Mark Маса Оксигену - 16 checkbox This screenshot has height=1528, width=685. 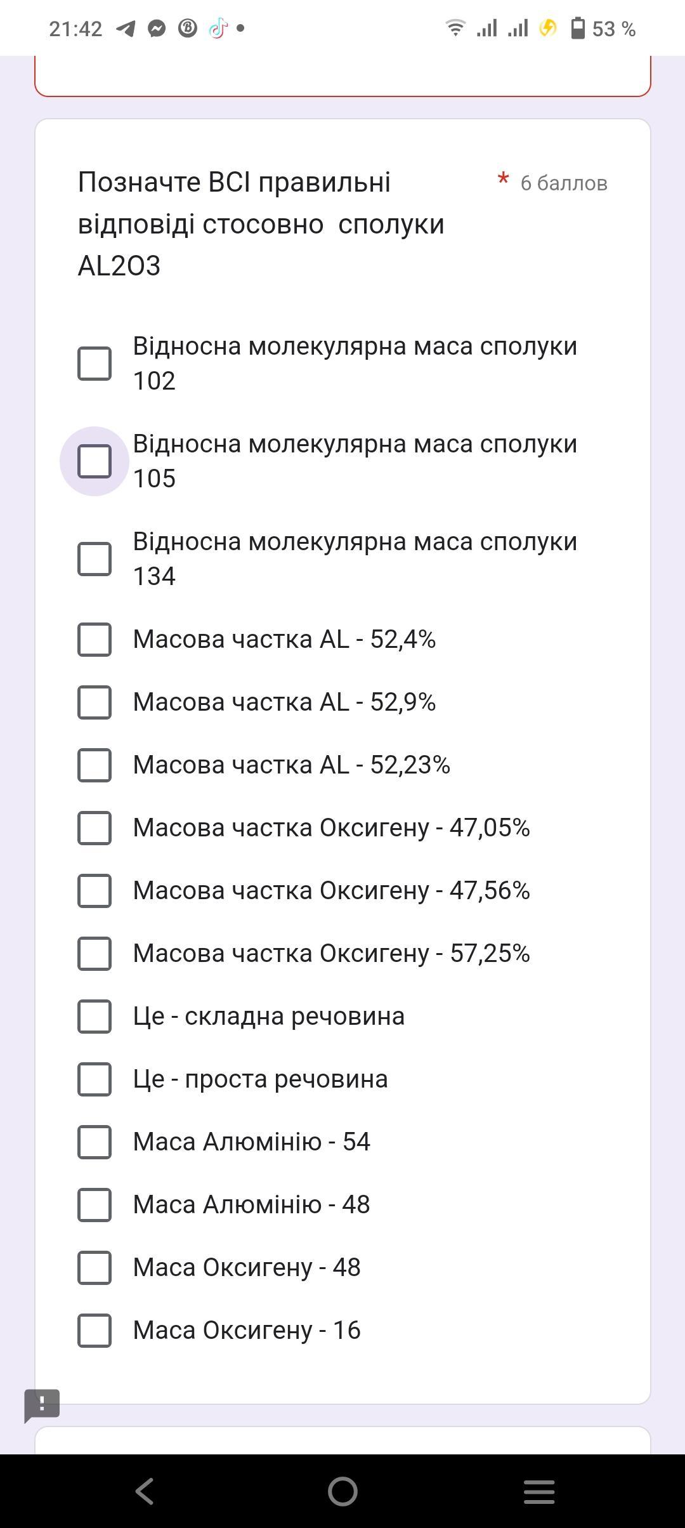pyautogui.click(x=95, y=1331)
